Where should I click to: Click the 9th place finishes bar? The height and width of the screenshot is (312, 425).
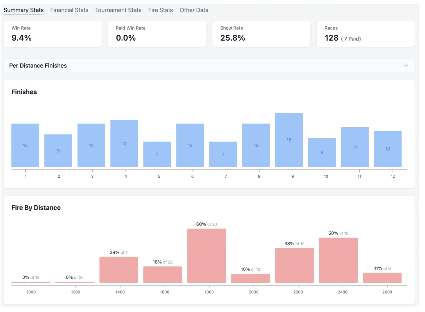289,140
